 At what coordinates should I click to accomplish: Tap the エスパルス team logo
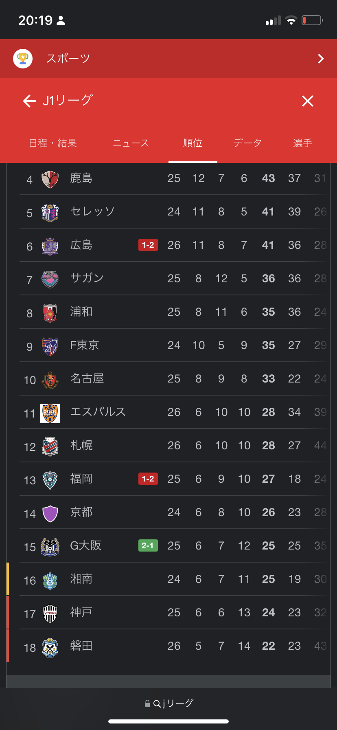click(50, 413)
